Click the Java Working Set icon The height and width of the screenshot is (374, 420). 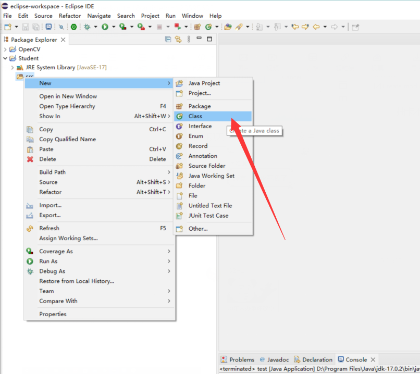pos(179,176)
